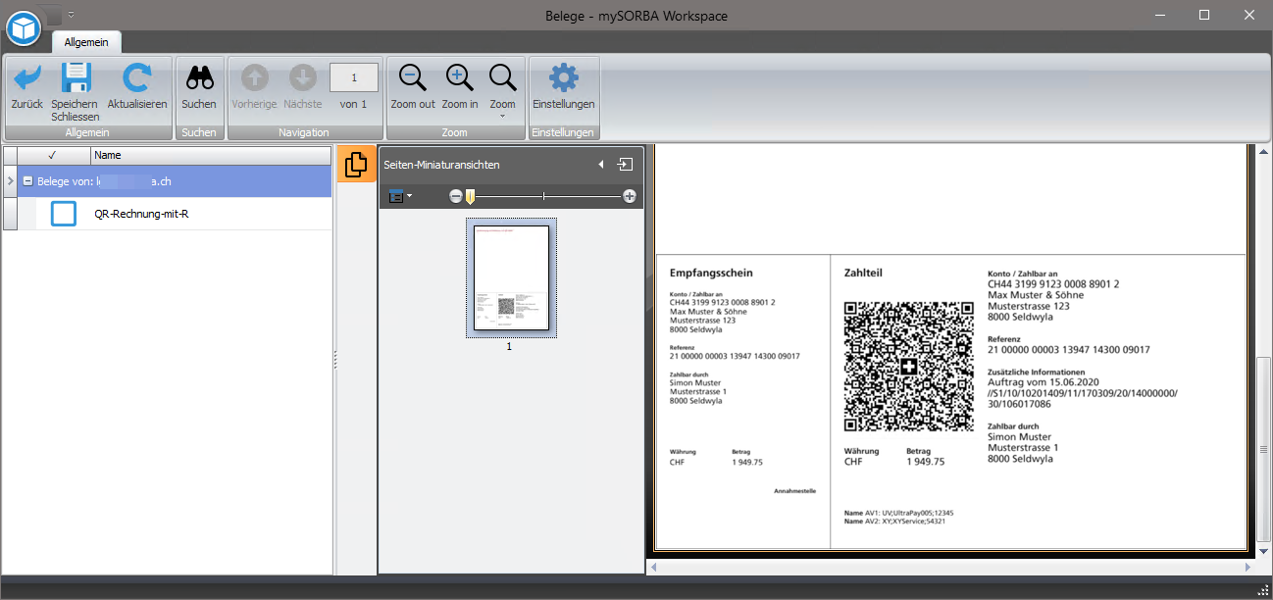Click the QR code in Zahlteil
The height and width of the screenshot is (600, 1273).
pos(909,367)
